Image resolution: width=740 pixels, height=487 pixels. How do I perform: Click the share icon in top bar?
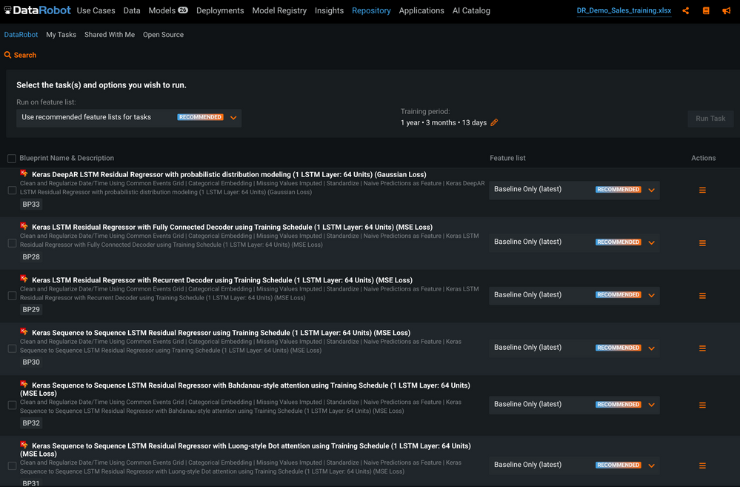point(685,11)
